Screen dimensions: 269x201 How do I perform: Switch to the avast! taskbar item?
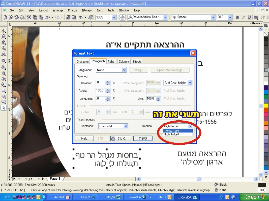(x=136, y=197)
